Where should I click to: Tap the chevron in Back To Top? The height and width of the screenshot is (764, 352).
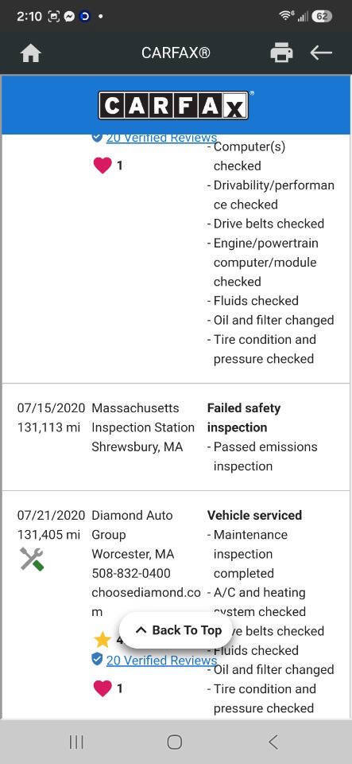(141, 630)
